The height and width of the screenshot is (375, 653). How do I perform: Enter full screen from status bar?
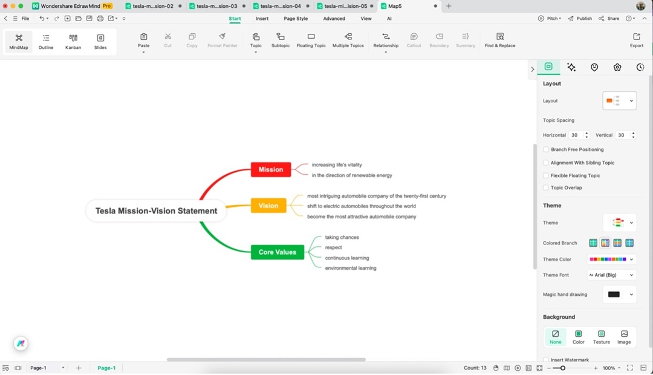[x=629, y=368]
